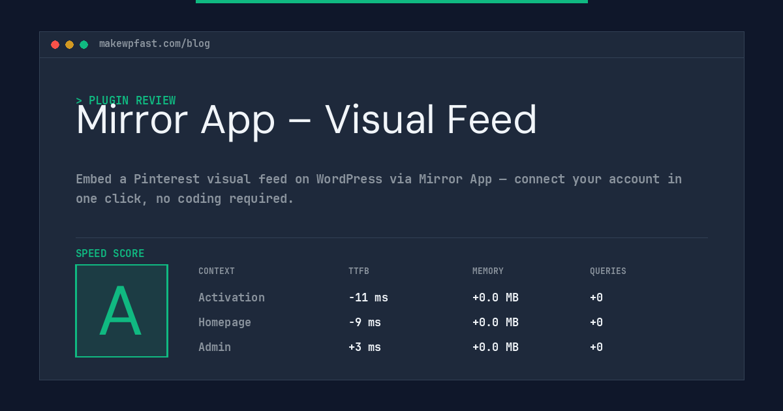
Task: Select the Homepage row label
Action: 224,322
